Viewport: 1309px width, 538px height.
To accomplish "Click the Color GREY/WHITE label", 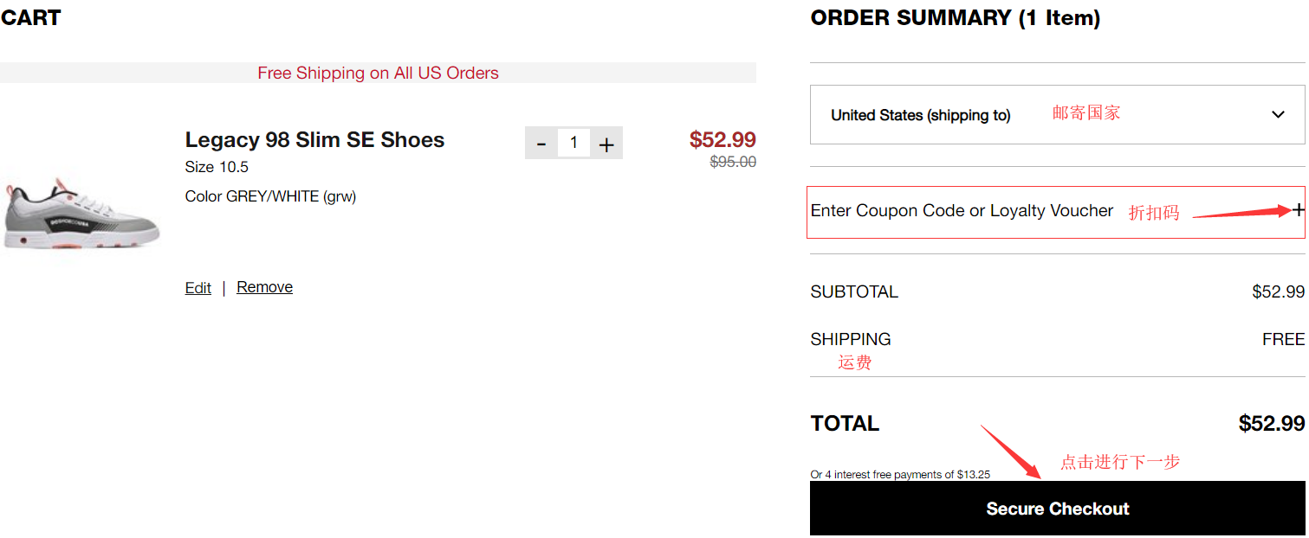I will [270, 196].
